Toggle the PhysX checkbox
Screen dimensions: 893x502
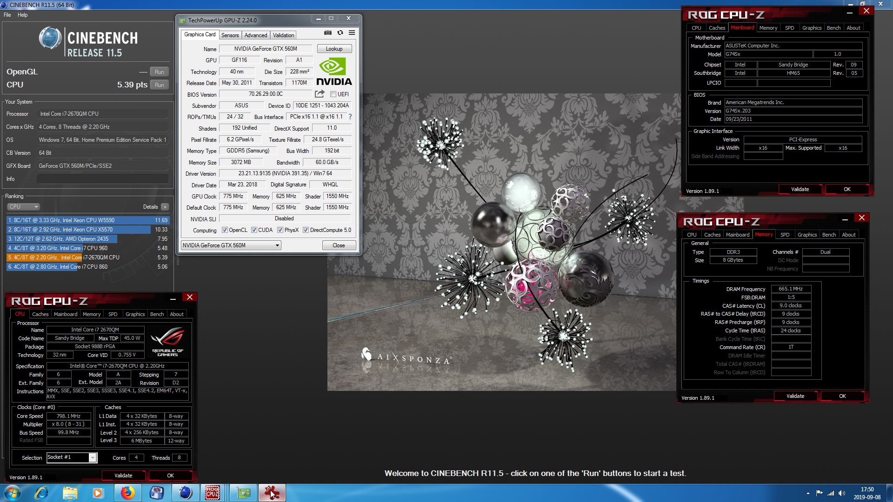tap(280, 230)
